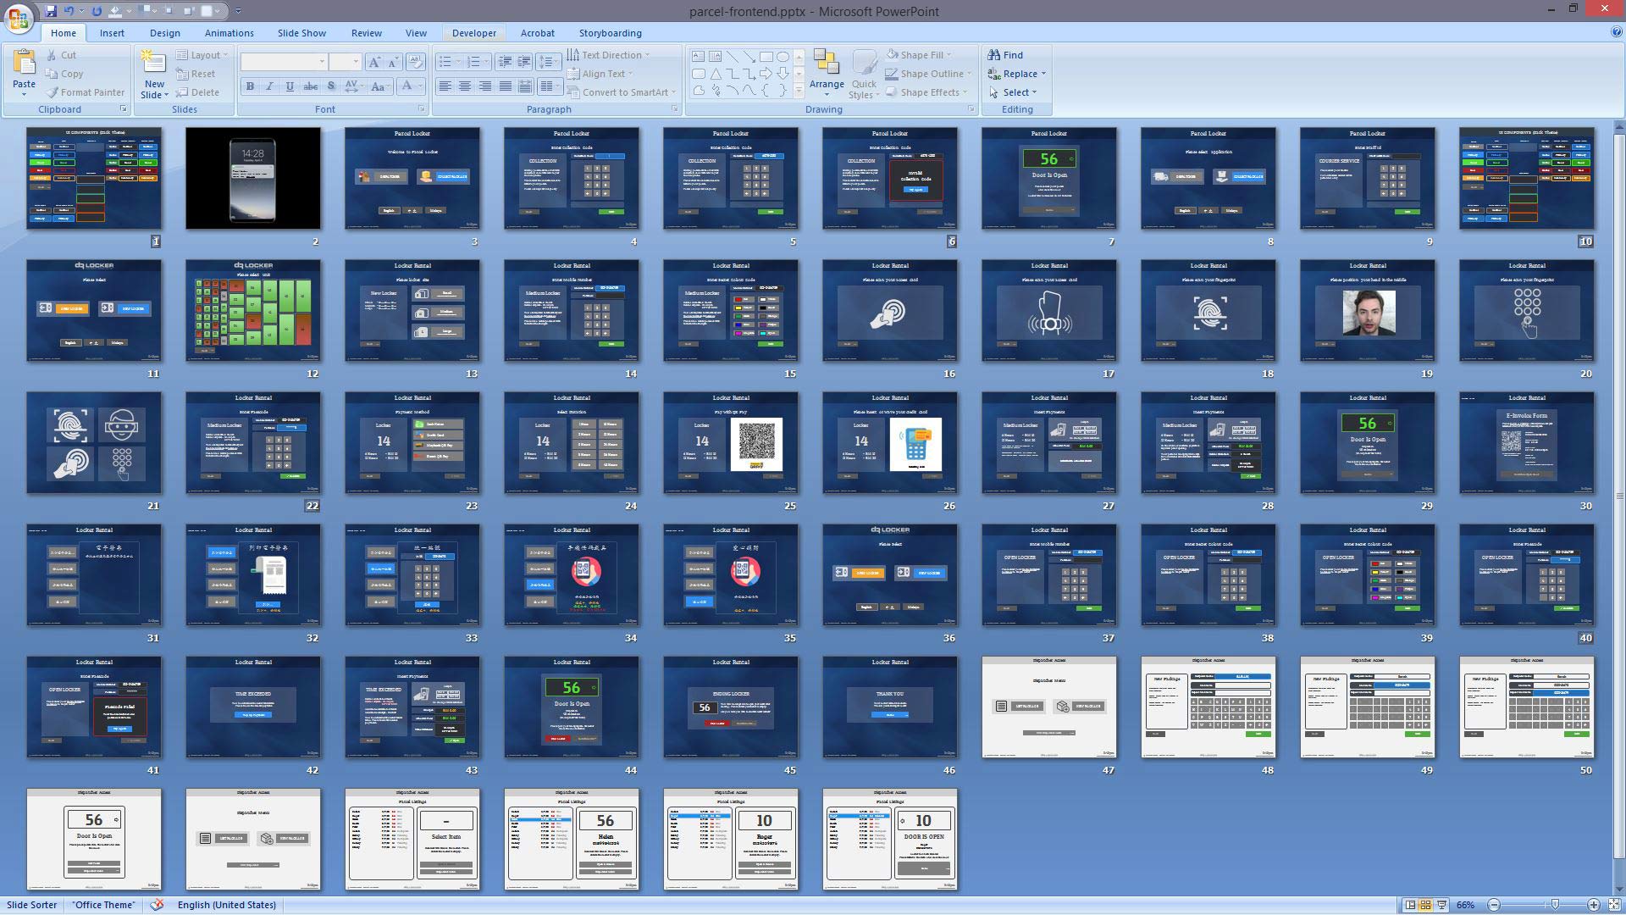Viewport: 1626px width, 915px height.
Task: Toggle Underline formatting
Action: coord(290,86)
